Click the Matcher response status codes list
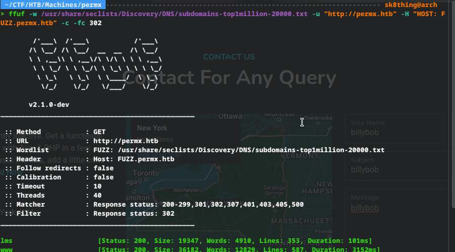Screen dimensions: 455x252 pyautogui.click(x=233, y=205)
